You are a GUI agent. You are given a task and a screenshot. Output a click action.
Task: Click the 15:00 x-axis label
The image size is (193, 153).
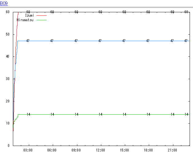coord(124,150)
